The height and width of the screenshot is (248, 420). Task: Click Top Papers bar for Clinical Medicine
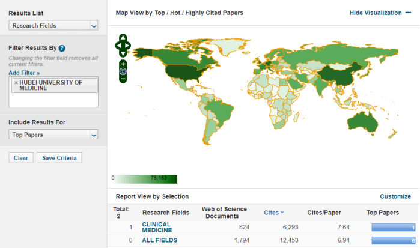(x=393, y=227)
